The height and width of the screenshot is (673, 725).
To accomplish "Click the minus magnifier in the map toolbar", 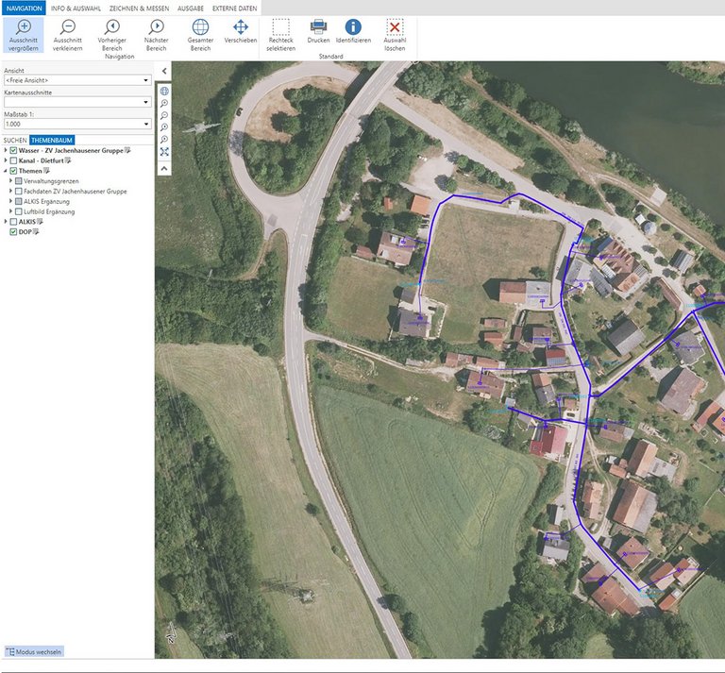I will pos(164,115).
